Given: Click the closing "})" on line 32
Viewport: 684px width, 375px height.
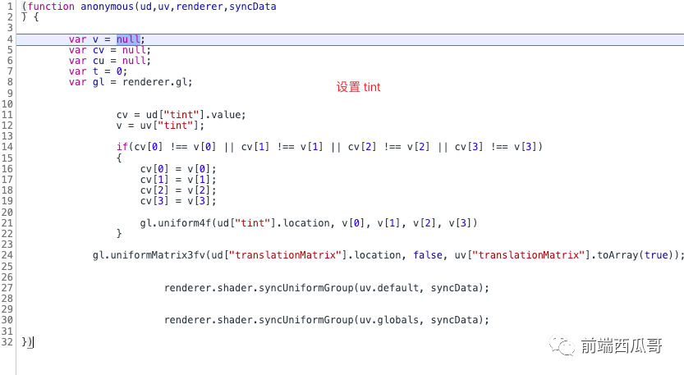Looking at the screenshot, I should coord(27,342).
